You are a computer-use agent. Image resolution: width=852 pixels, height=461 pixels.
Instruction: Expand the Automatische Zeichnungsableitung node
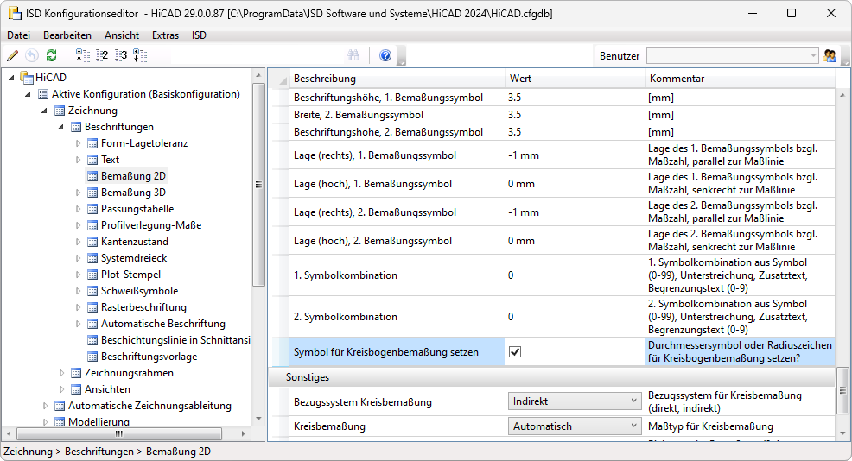pyautogui.click(x=45, y=406)
